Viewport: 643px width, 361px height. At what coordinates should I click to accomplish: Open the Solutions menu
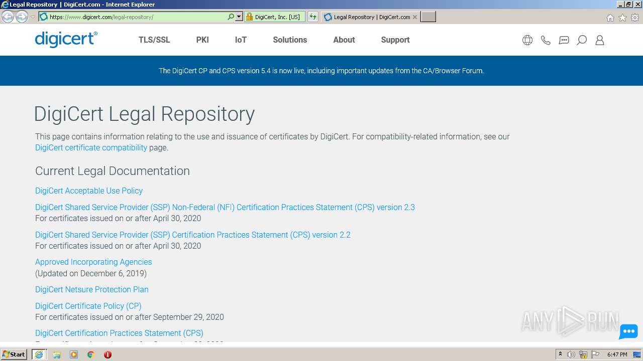(290, 40)
